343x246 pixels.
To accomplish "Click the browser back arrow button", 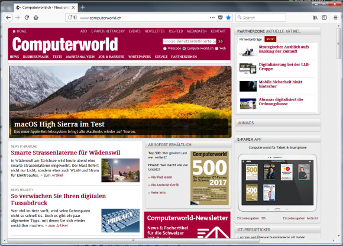I will [x=8, y=18].
